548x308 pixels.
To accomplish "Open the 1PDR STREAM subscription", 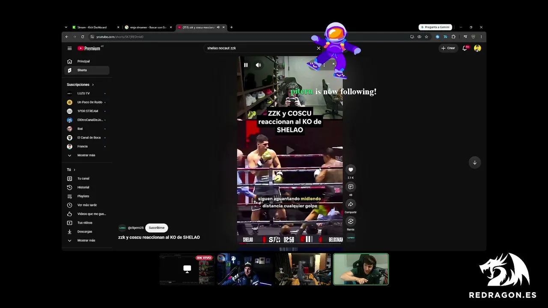I will pos(87,111).
